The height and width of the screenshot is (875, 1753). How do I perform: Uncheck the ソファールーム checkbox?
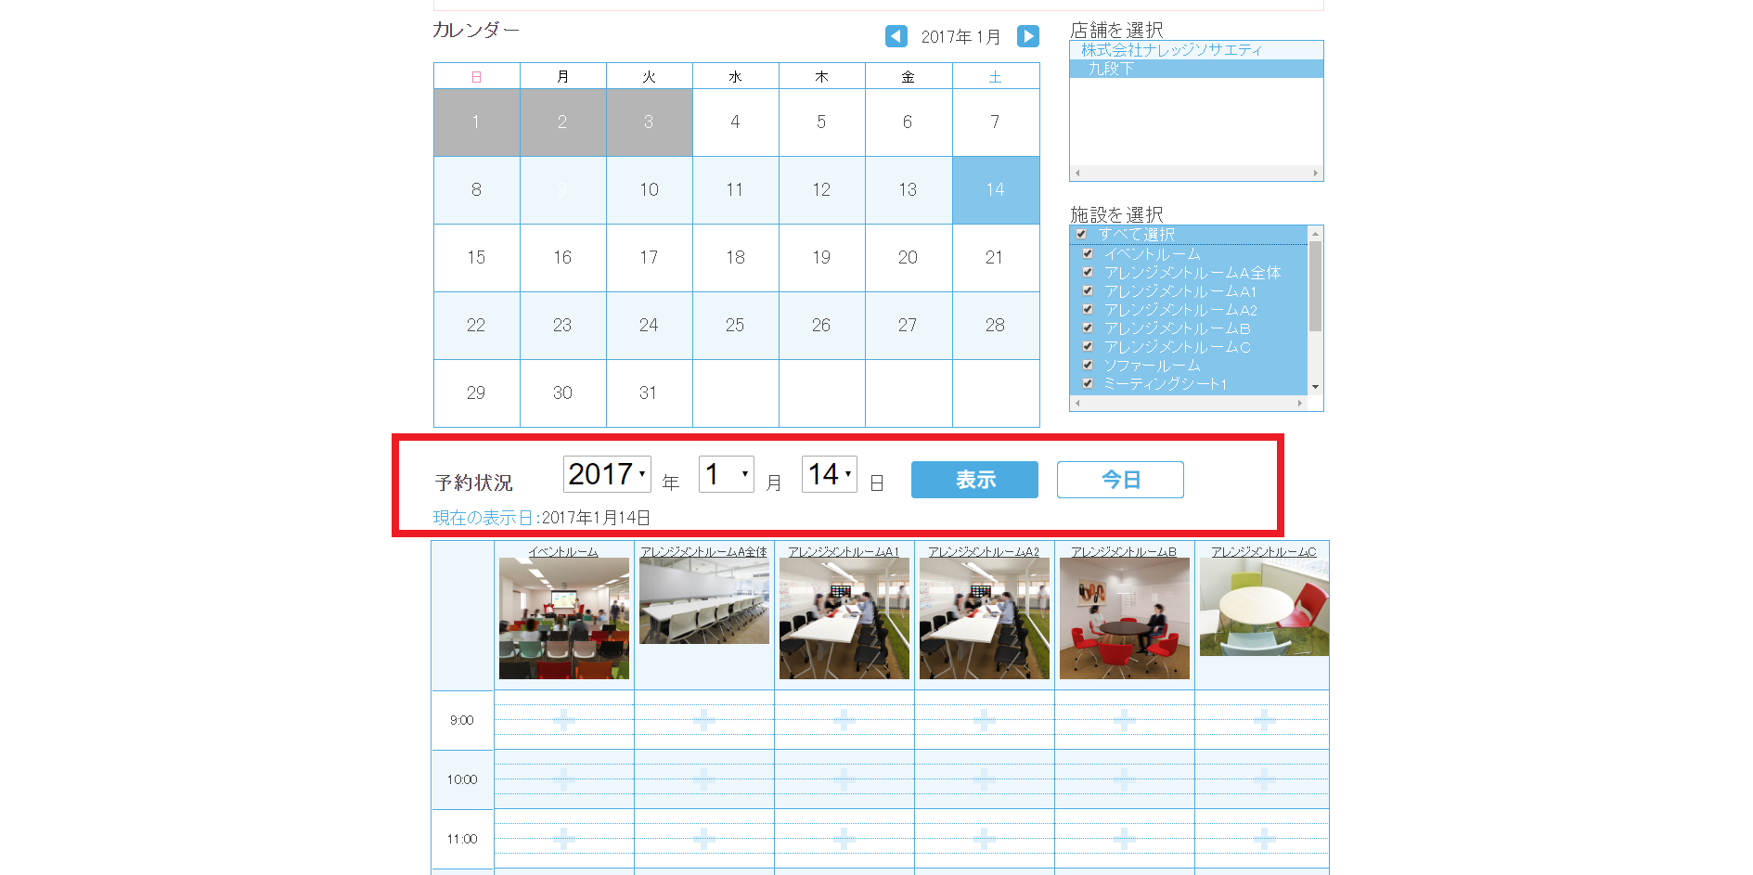click(x=1088, y=365)
